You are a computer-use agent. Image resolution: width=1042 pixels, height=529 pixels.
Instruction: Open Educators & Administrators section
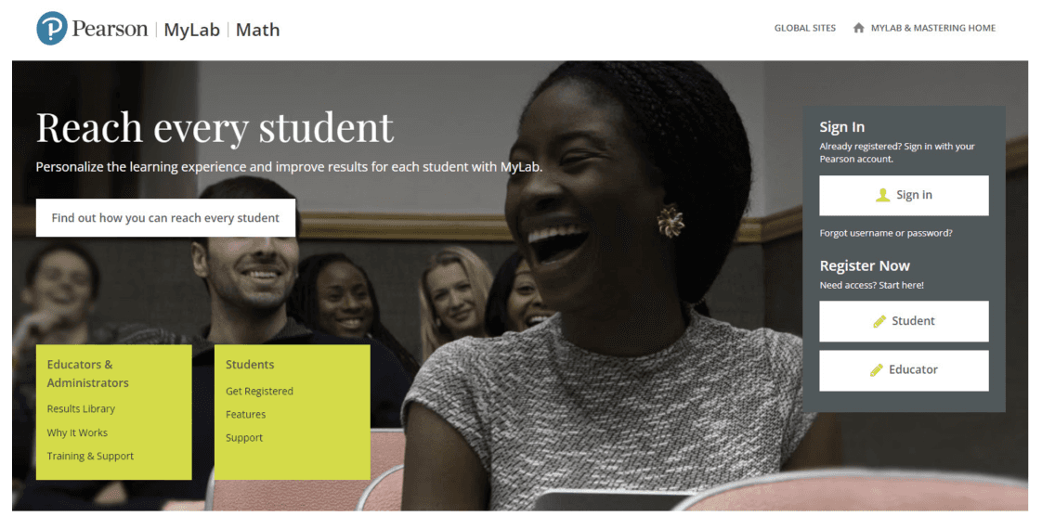87,374
